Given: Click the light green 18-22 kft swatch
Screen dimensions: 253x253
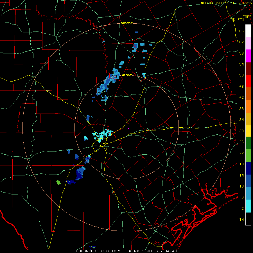Looking at the screenshot, I should click(x=248, y=156).
